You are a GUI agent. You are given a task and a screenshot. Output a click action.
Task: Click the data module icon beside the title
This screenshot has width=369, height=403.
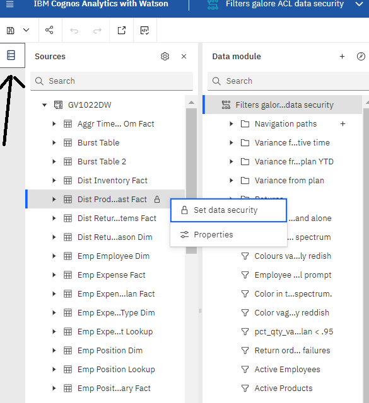pos(213,4)
